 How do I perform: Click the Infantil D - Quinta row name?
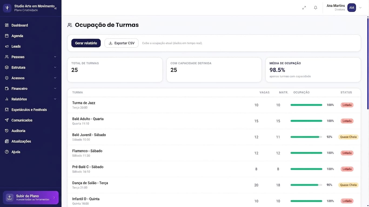point(86,199)
